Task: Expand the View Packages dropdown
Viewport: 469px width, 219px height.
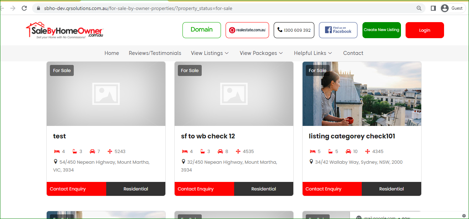Action: (x=261, y=53)
